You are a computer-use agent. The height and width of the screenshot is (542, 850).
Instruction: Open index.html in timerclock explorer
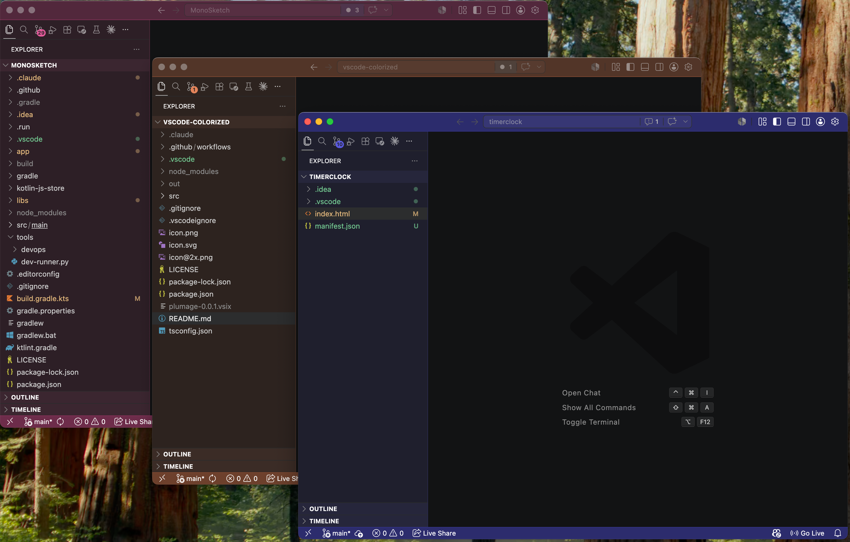(x=363, y=214)
